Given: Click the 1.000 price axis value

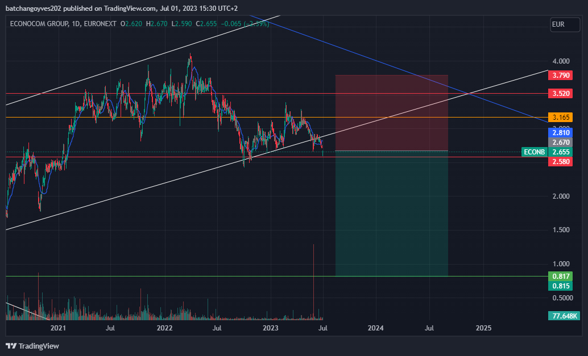Looking at the screenshot, I should pos(561,264).
